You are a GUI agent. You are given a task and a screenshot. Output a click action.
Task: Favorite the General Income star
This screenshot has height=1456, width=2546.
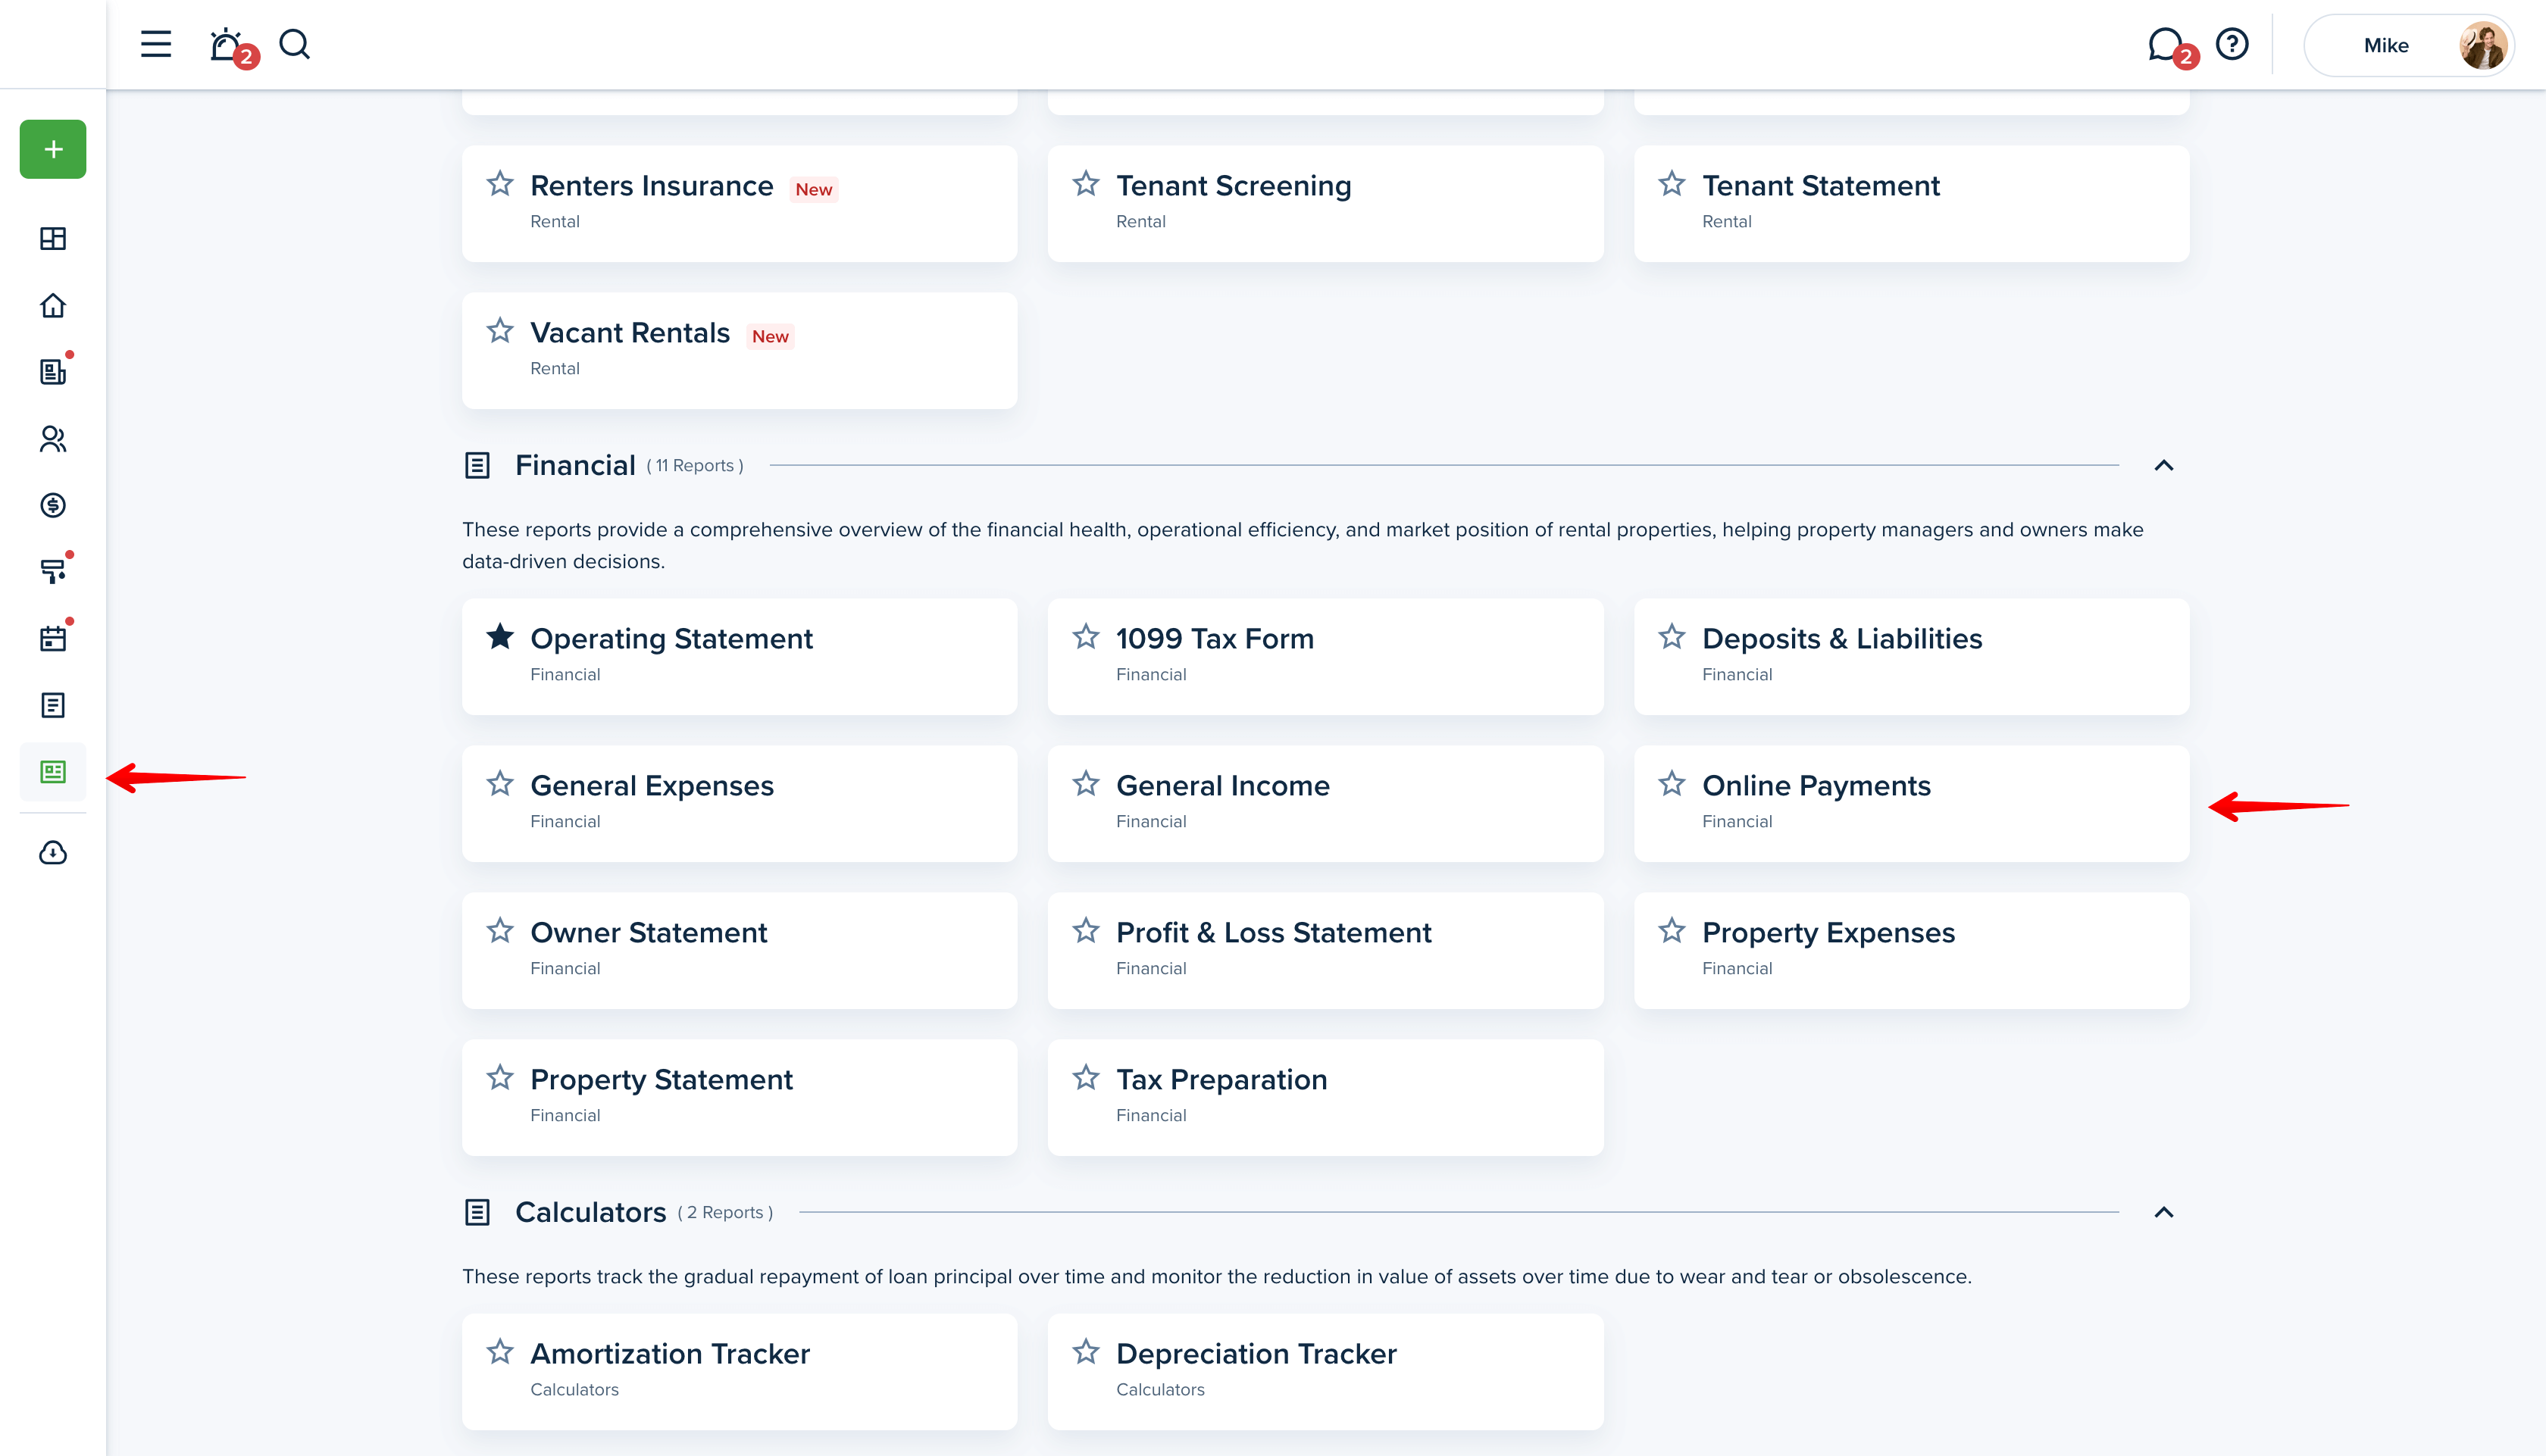click(1086, 783)
